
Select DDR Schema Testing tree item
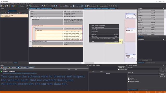pyautogui.click(x=8, y=15)
